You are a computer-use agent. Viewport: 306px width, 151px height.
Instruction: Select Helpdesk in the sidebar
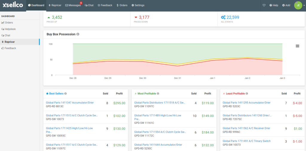point(10,29)
